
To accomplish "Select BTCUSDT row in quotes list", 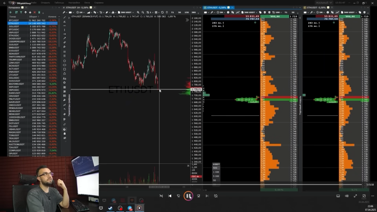I will click(x=32, y=21).
